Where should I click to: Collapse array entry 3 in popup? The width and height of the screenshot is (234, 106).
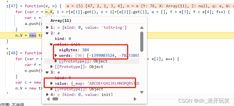(x=47, y=72)
